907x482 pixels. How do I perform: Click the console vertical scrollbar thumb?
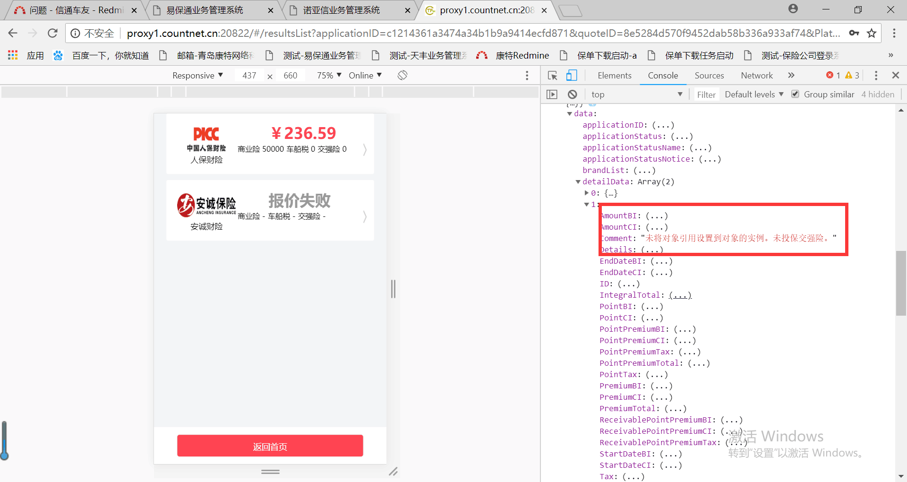(901, 283)
